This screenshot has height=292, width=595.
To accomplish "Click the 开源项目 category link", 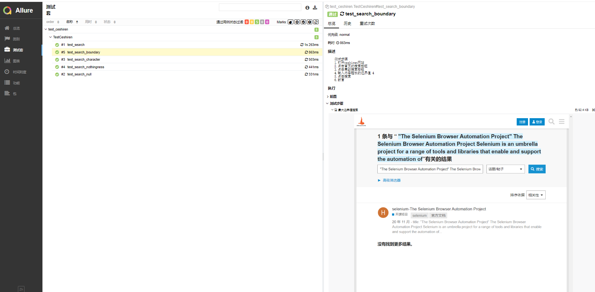I will point(400,214).
